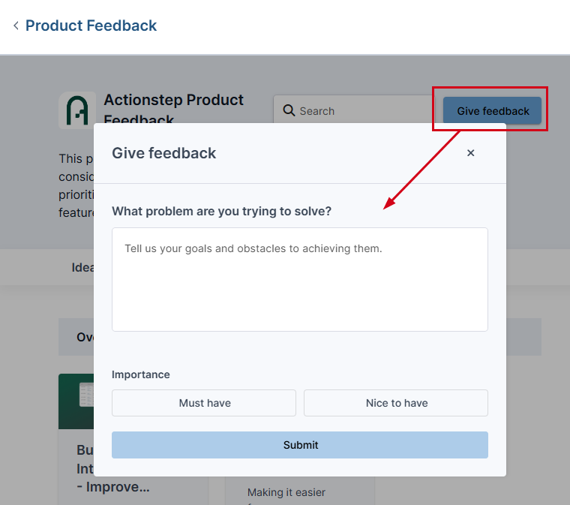Click the Actionstep logo icon
The height and width of the screenshot is (505, 570).
[77, 110]
